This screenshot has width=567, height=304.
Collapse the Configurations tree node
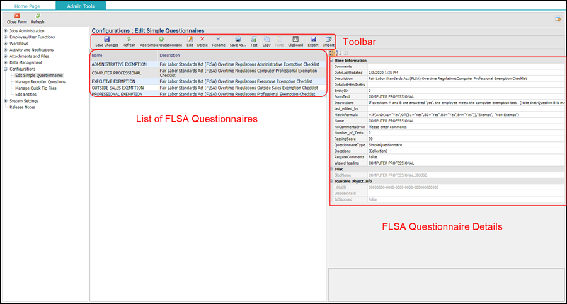[6, 69]
